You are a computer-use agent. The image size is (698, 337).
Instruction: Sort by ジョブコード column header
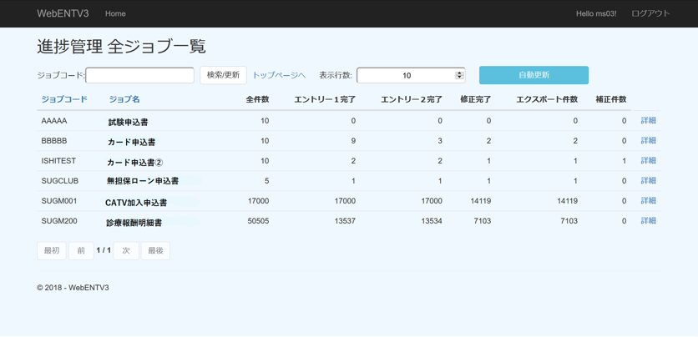pos(64,99)
